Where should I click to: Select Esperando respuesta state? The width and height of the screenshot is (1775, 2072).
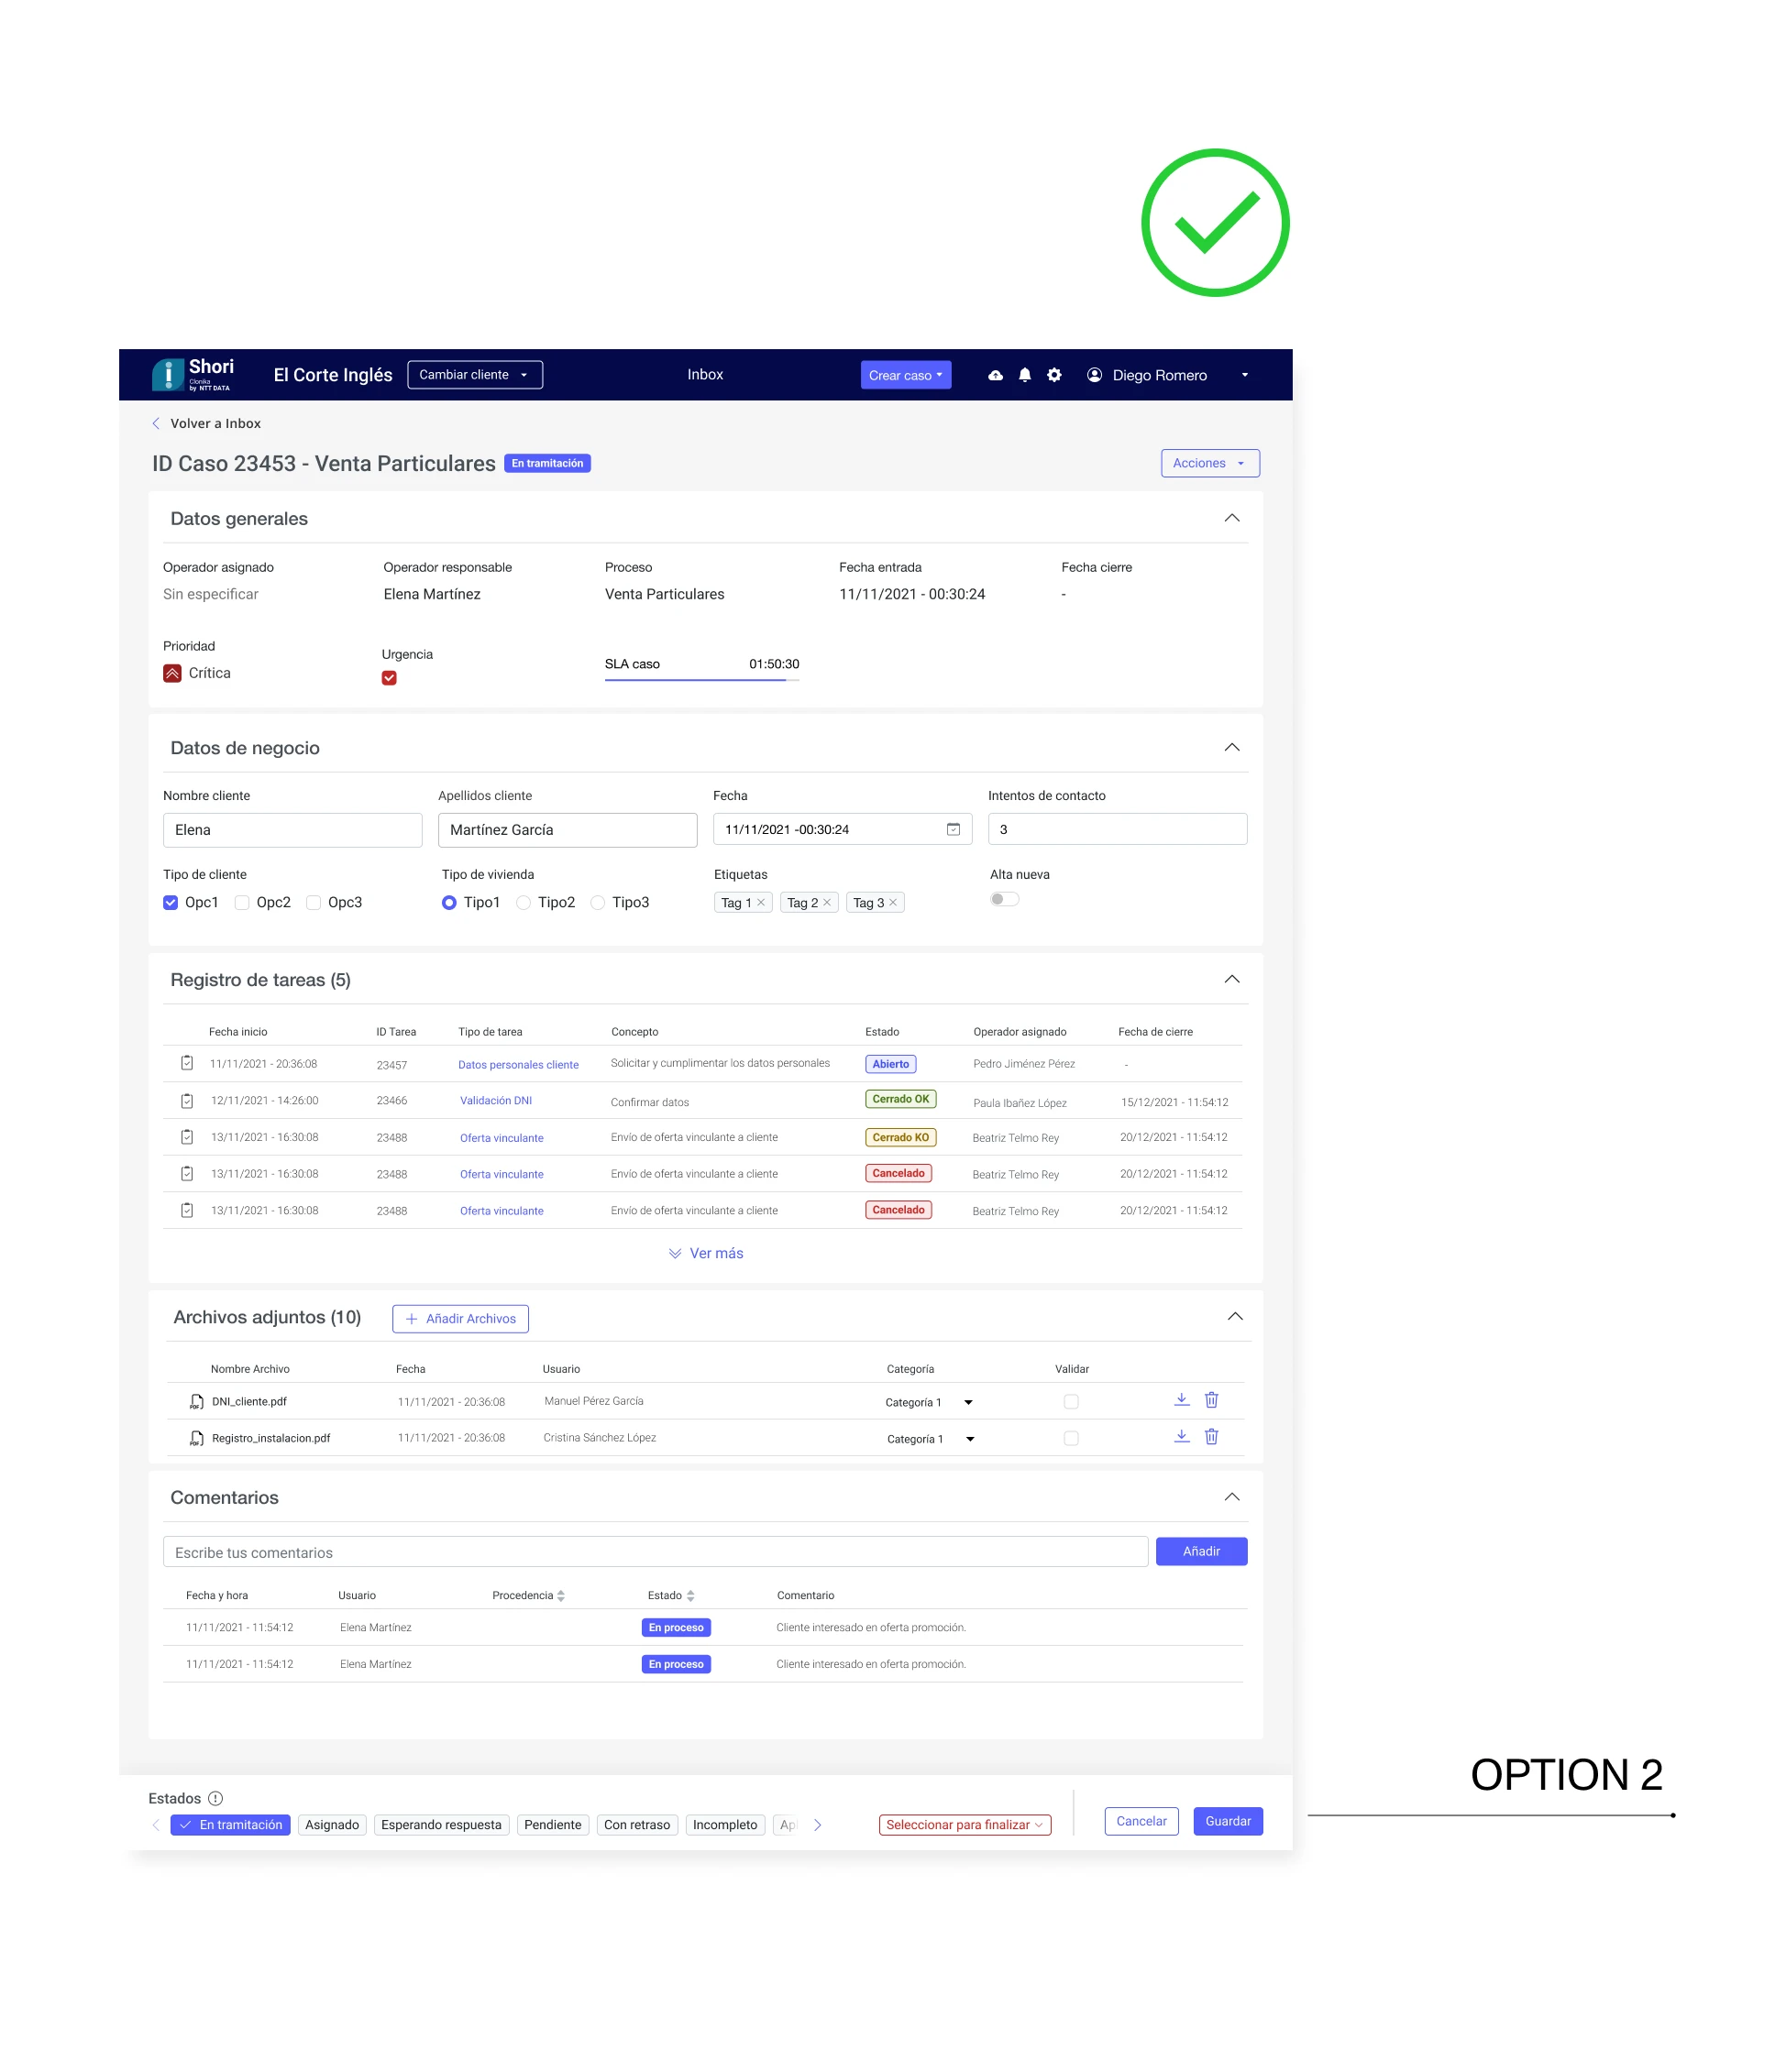[441, 1825]
